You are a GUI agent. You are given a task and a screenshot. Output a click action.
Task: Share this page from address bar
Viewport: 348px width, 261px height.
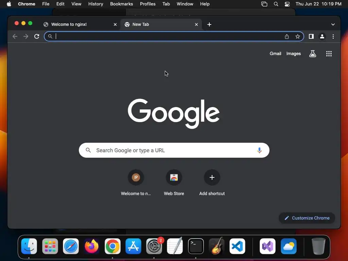[x=287, y=36]
